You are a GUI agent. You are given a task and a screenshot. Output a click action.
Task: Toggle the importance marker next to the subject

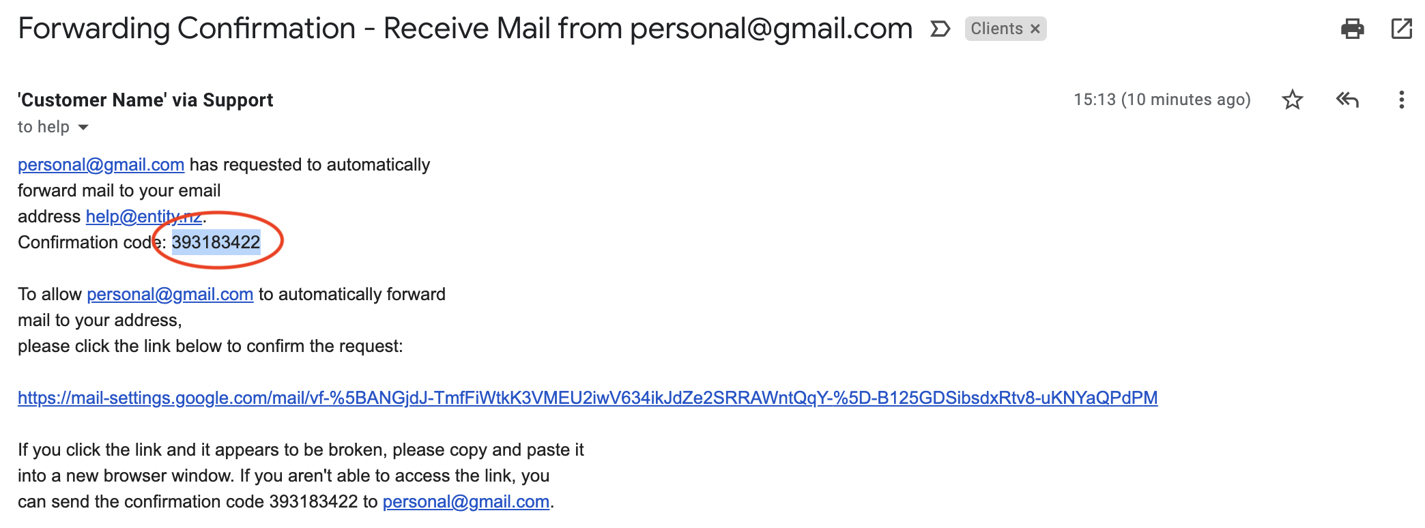(940, 29)
